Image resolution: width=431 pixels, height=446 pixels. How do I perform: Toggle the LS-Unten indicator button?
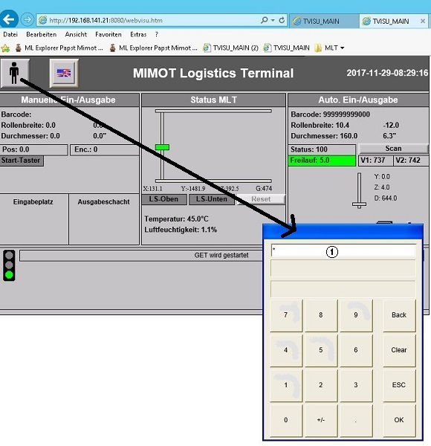[x=212, y=199]
